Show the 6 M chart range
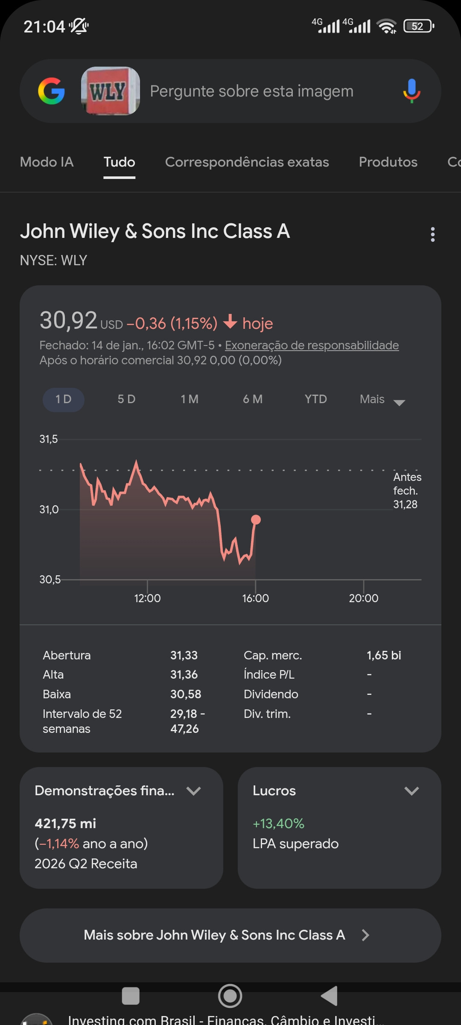 click(x=253, y=399)
